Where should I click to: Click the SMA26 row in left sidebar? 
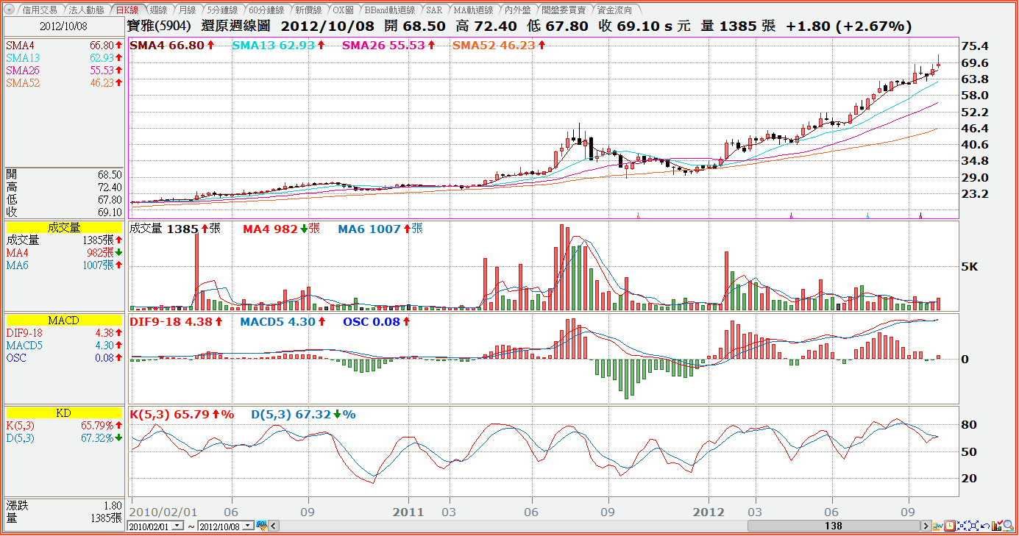click(x=64, y=71)
